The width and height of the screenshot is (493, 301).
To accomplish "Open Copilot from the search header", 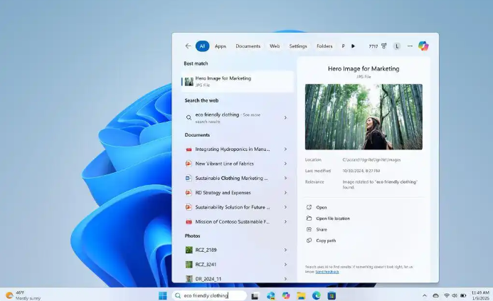I will (423, 46).
